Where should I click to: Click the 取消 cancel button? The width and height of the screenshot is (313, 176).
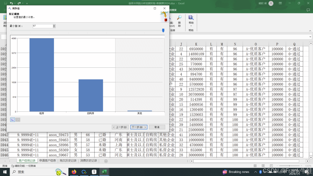pyautogui.click(x=157, y=127)
